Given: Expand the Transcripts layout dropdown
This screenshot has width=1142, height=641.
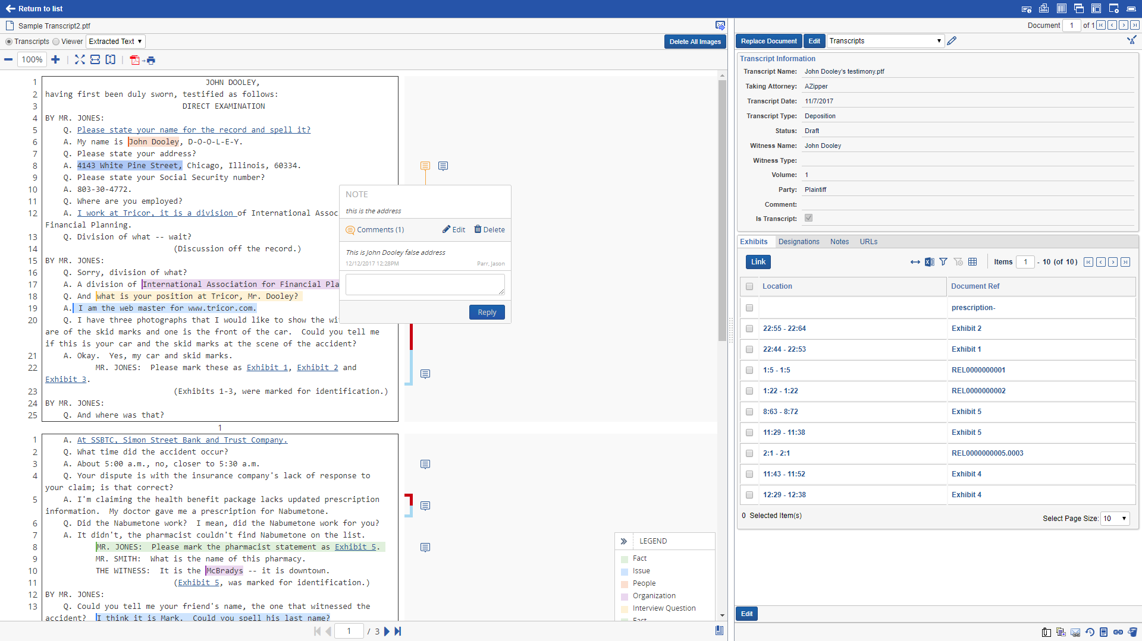Looking at the screenshot, I should [884, 41].
